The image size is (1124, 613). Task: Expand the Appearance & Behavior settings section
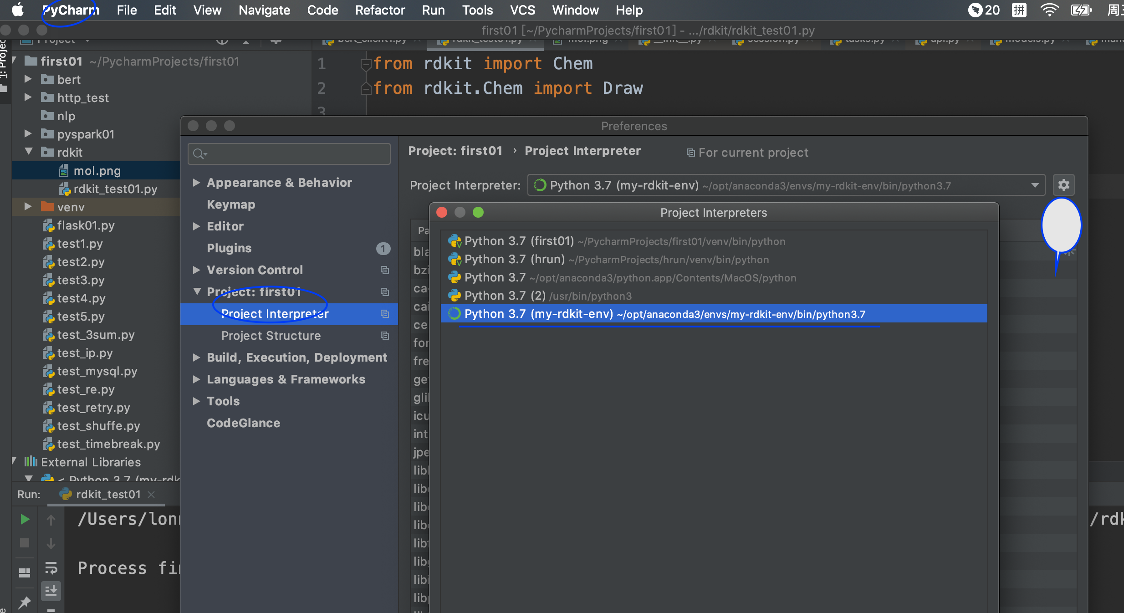197,183
